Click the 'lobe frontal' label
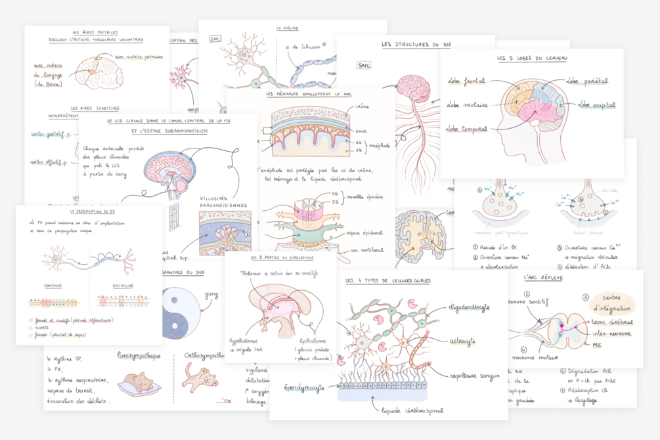Viewport: 660px width, 440px height. pyautogui.click(x=466, y=81)
